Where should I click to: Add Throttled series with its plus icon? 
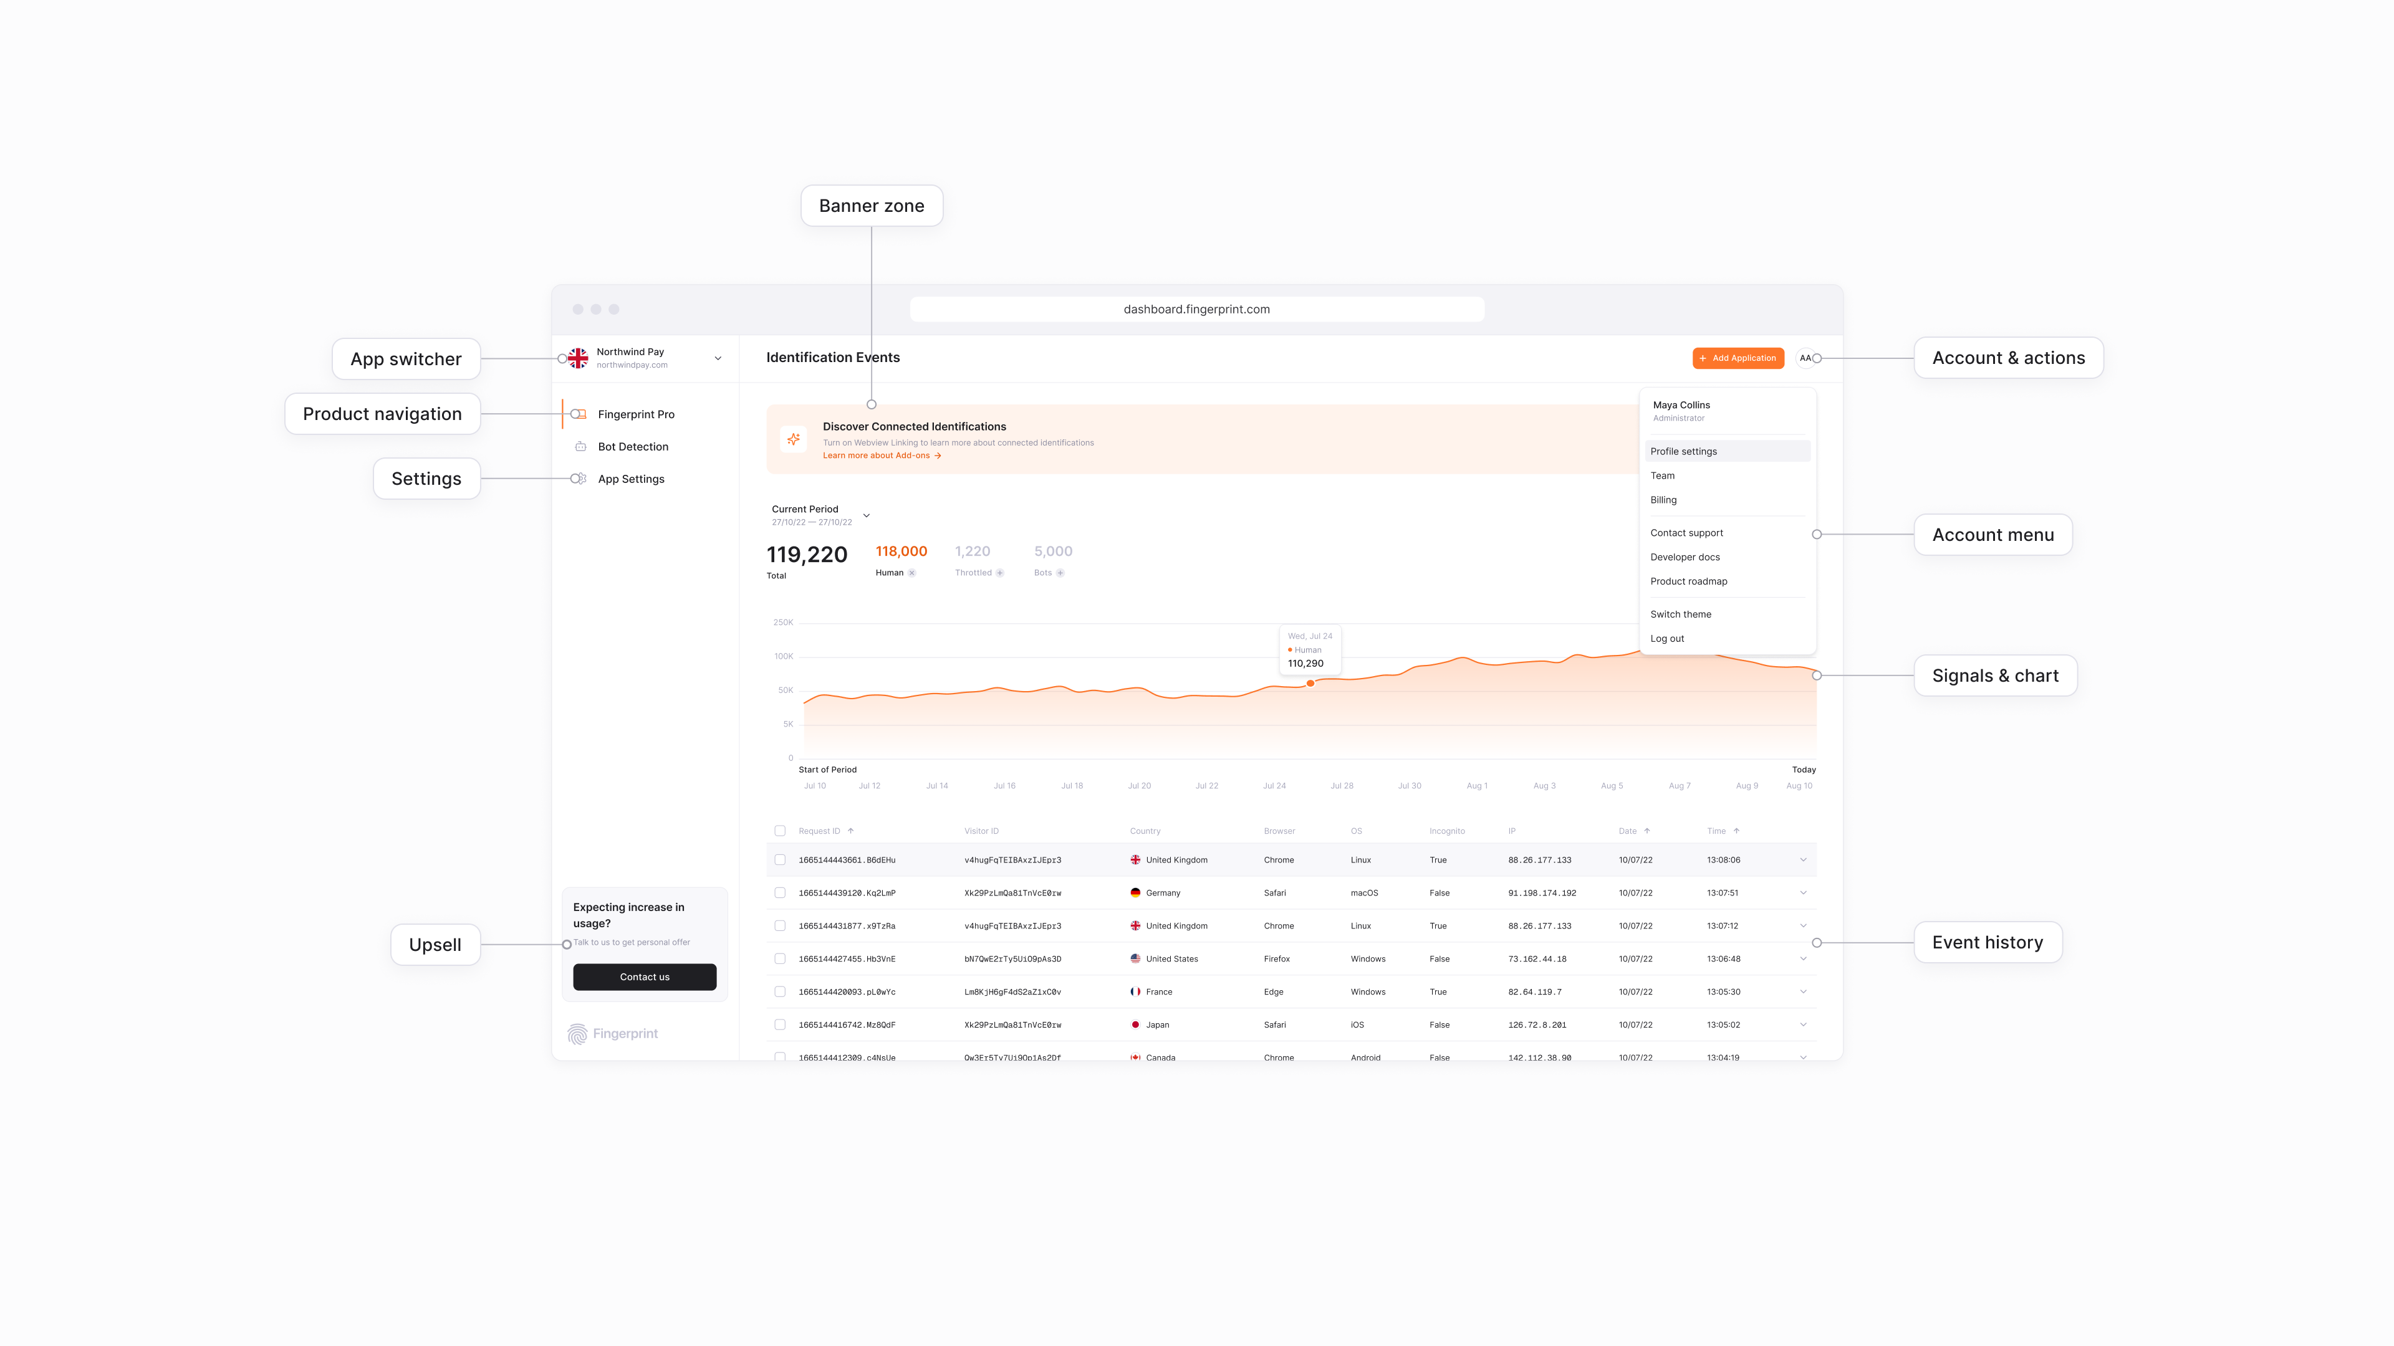click(1000, 573)
